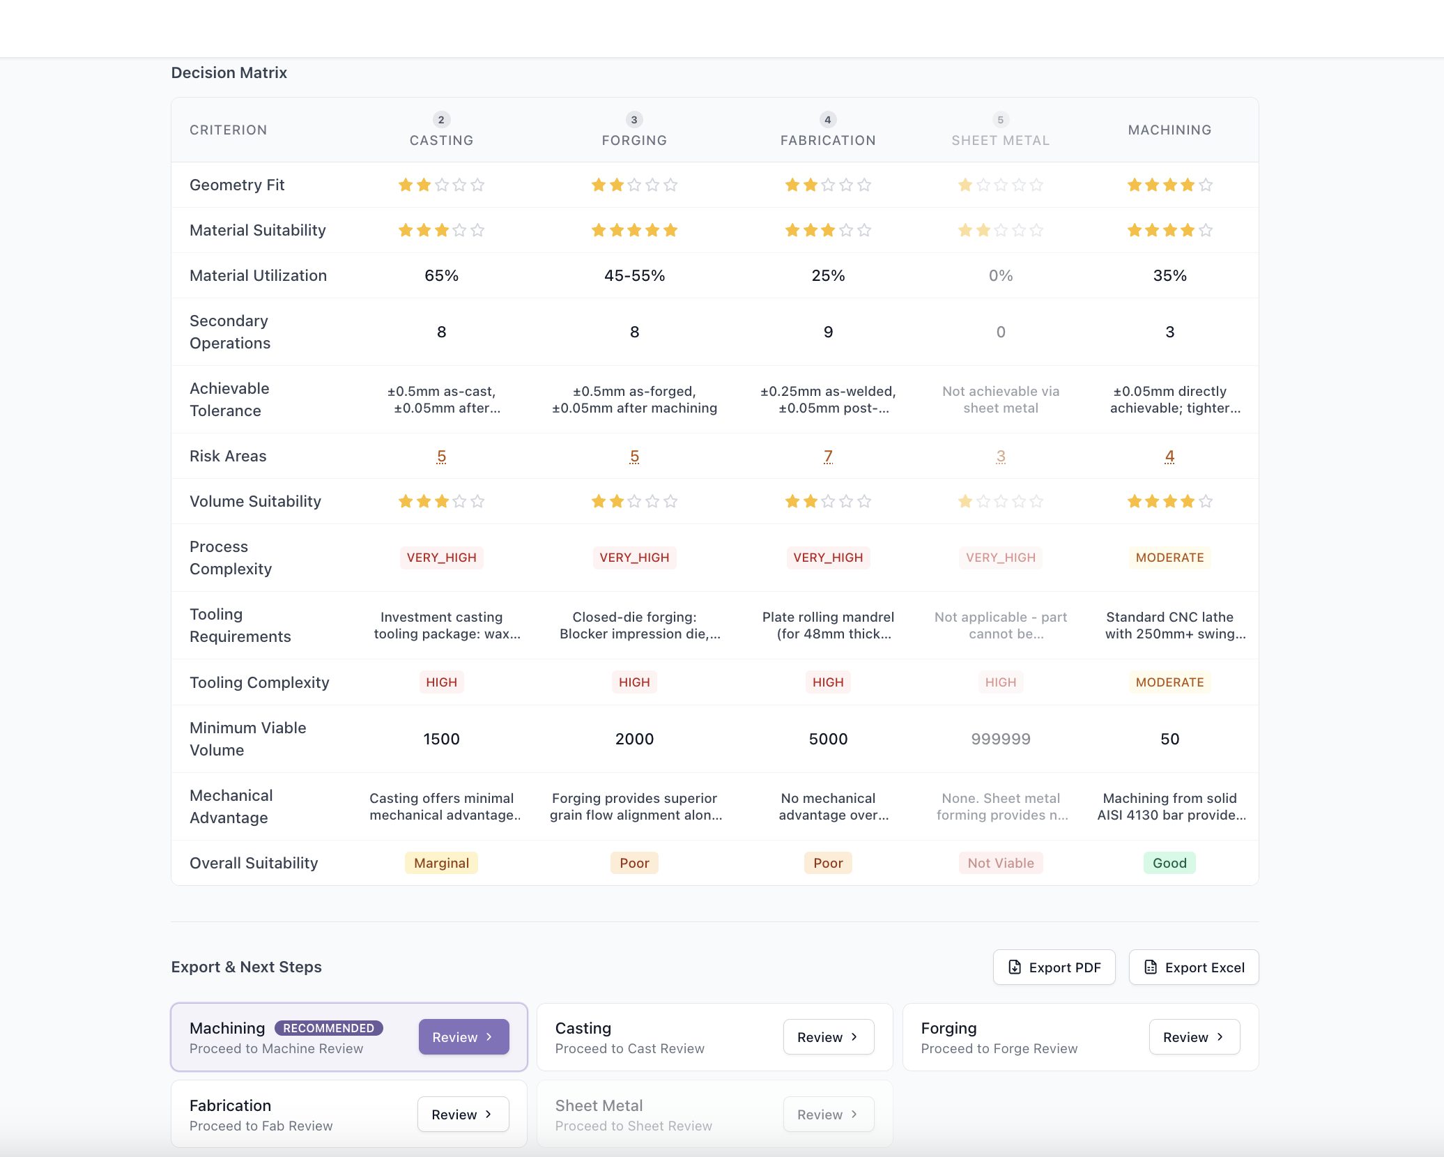Click chevron arrow in Fabrication Review button
The height and width of the screenshot is (1157, 1444).
point(489,1114)
